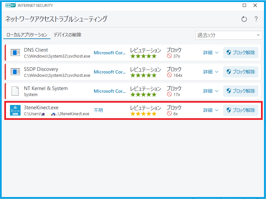Click the 不明 publisher link
The width and height of the screenshot is (266, 199).
(x=98, y=110)
